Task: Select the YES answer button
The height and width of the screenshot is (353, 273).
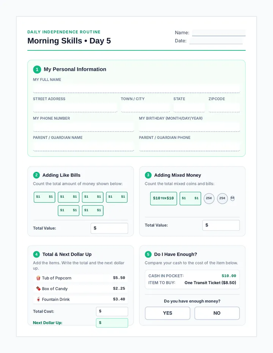Action: click(168, 313)
